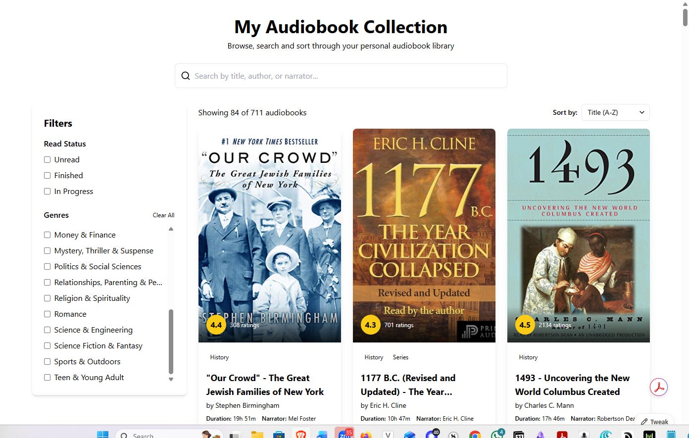Open the 1177 B.C. book cover
The height and width of the screenshot is (438, 689).
[424, 236]
